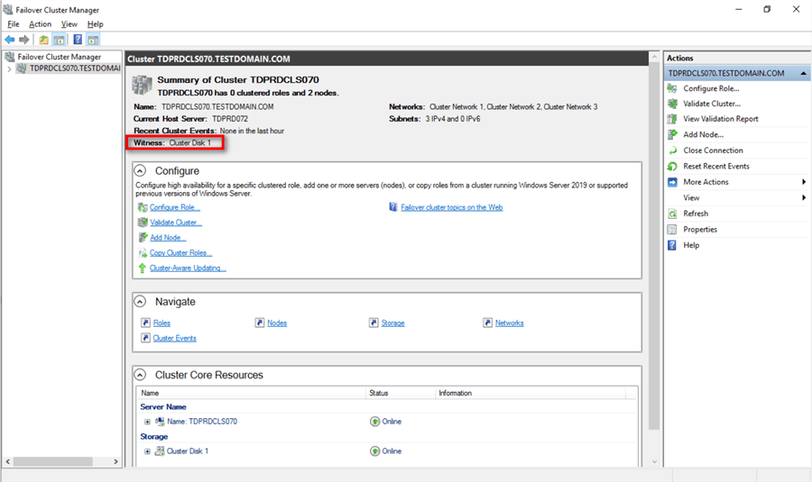The height and width of the screenshot is (482, 812).
Task: Collapse the Navigate section chevron
Action: pos(140,302)
